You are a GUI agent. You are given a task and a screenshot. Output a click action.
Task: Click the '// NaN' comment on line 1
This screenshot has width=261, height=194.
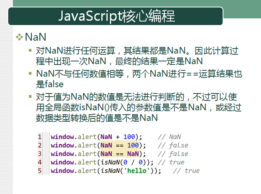[169, 137]
